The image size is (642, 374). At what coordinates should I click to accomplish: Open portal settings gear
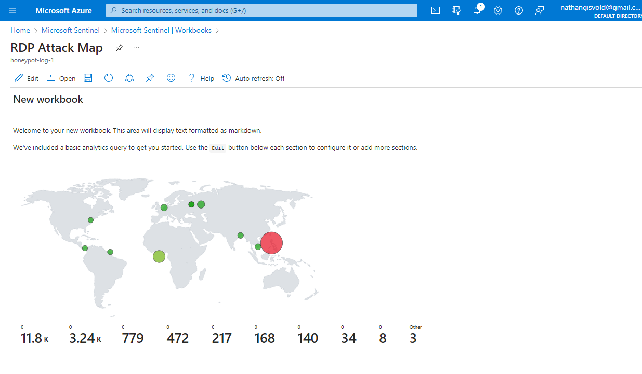pos(498,10)
